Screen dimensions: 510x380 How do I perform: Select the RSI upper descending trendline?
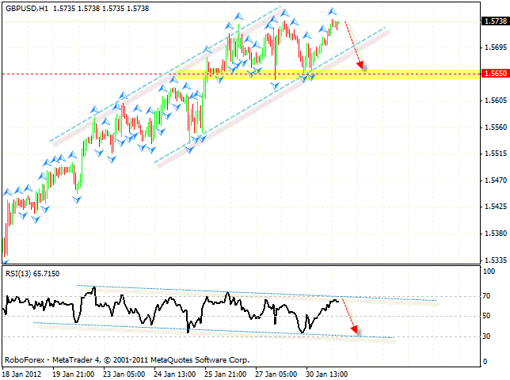[x=257, y=293]
